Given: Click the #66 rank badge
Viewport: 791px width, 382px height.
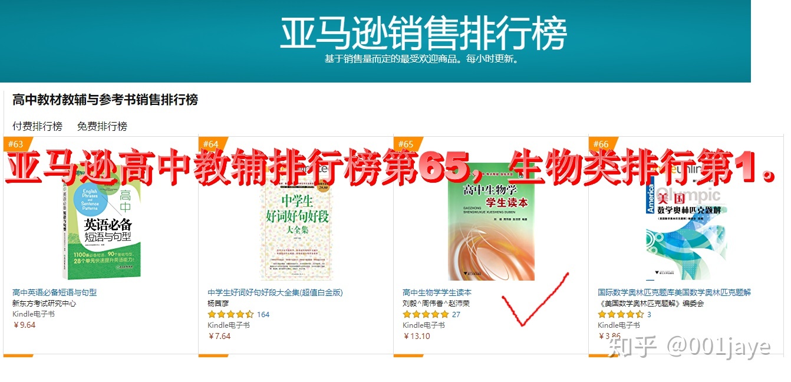Looking at the screenshot, I should click(x=601, y=144).
